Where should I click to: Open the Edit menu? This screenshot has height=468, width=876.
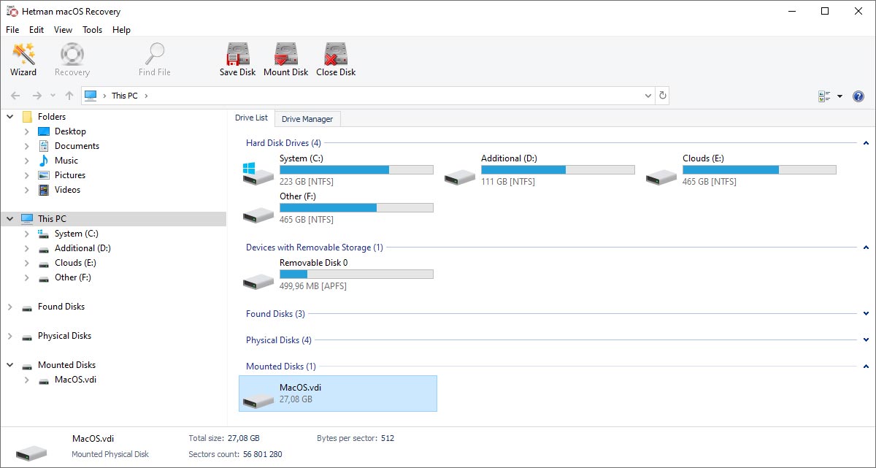pyautogui.click(x=36, y=30)
